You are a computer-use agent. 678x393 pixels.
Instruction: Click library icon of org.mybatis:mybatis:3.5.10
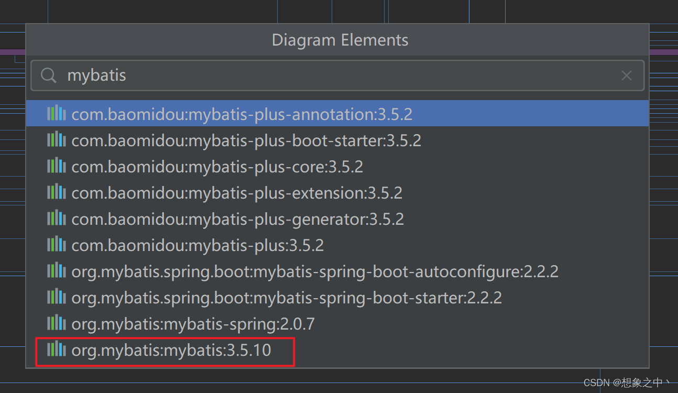pos(56,349)
